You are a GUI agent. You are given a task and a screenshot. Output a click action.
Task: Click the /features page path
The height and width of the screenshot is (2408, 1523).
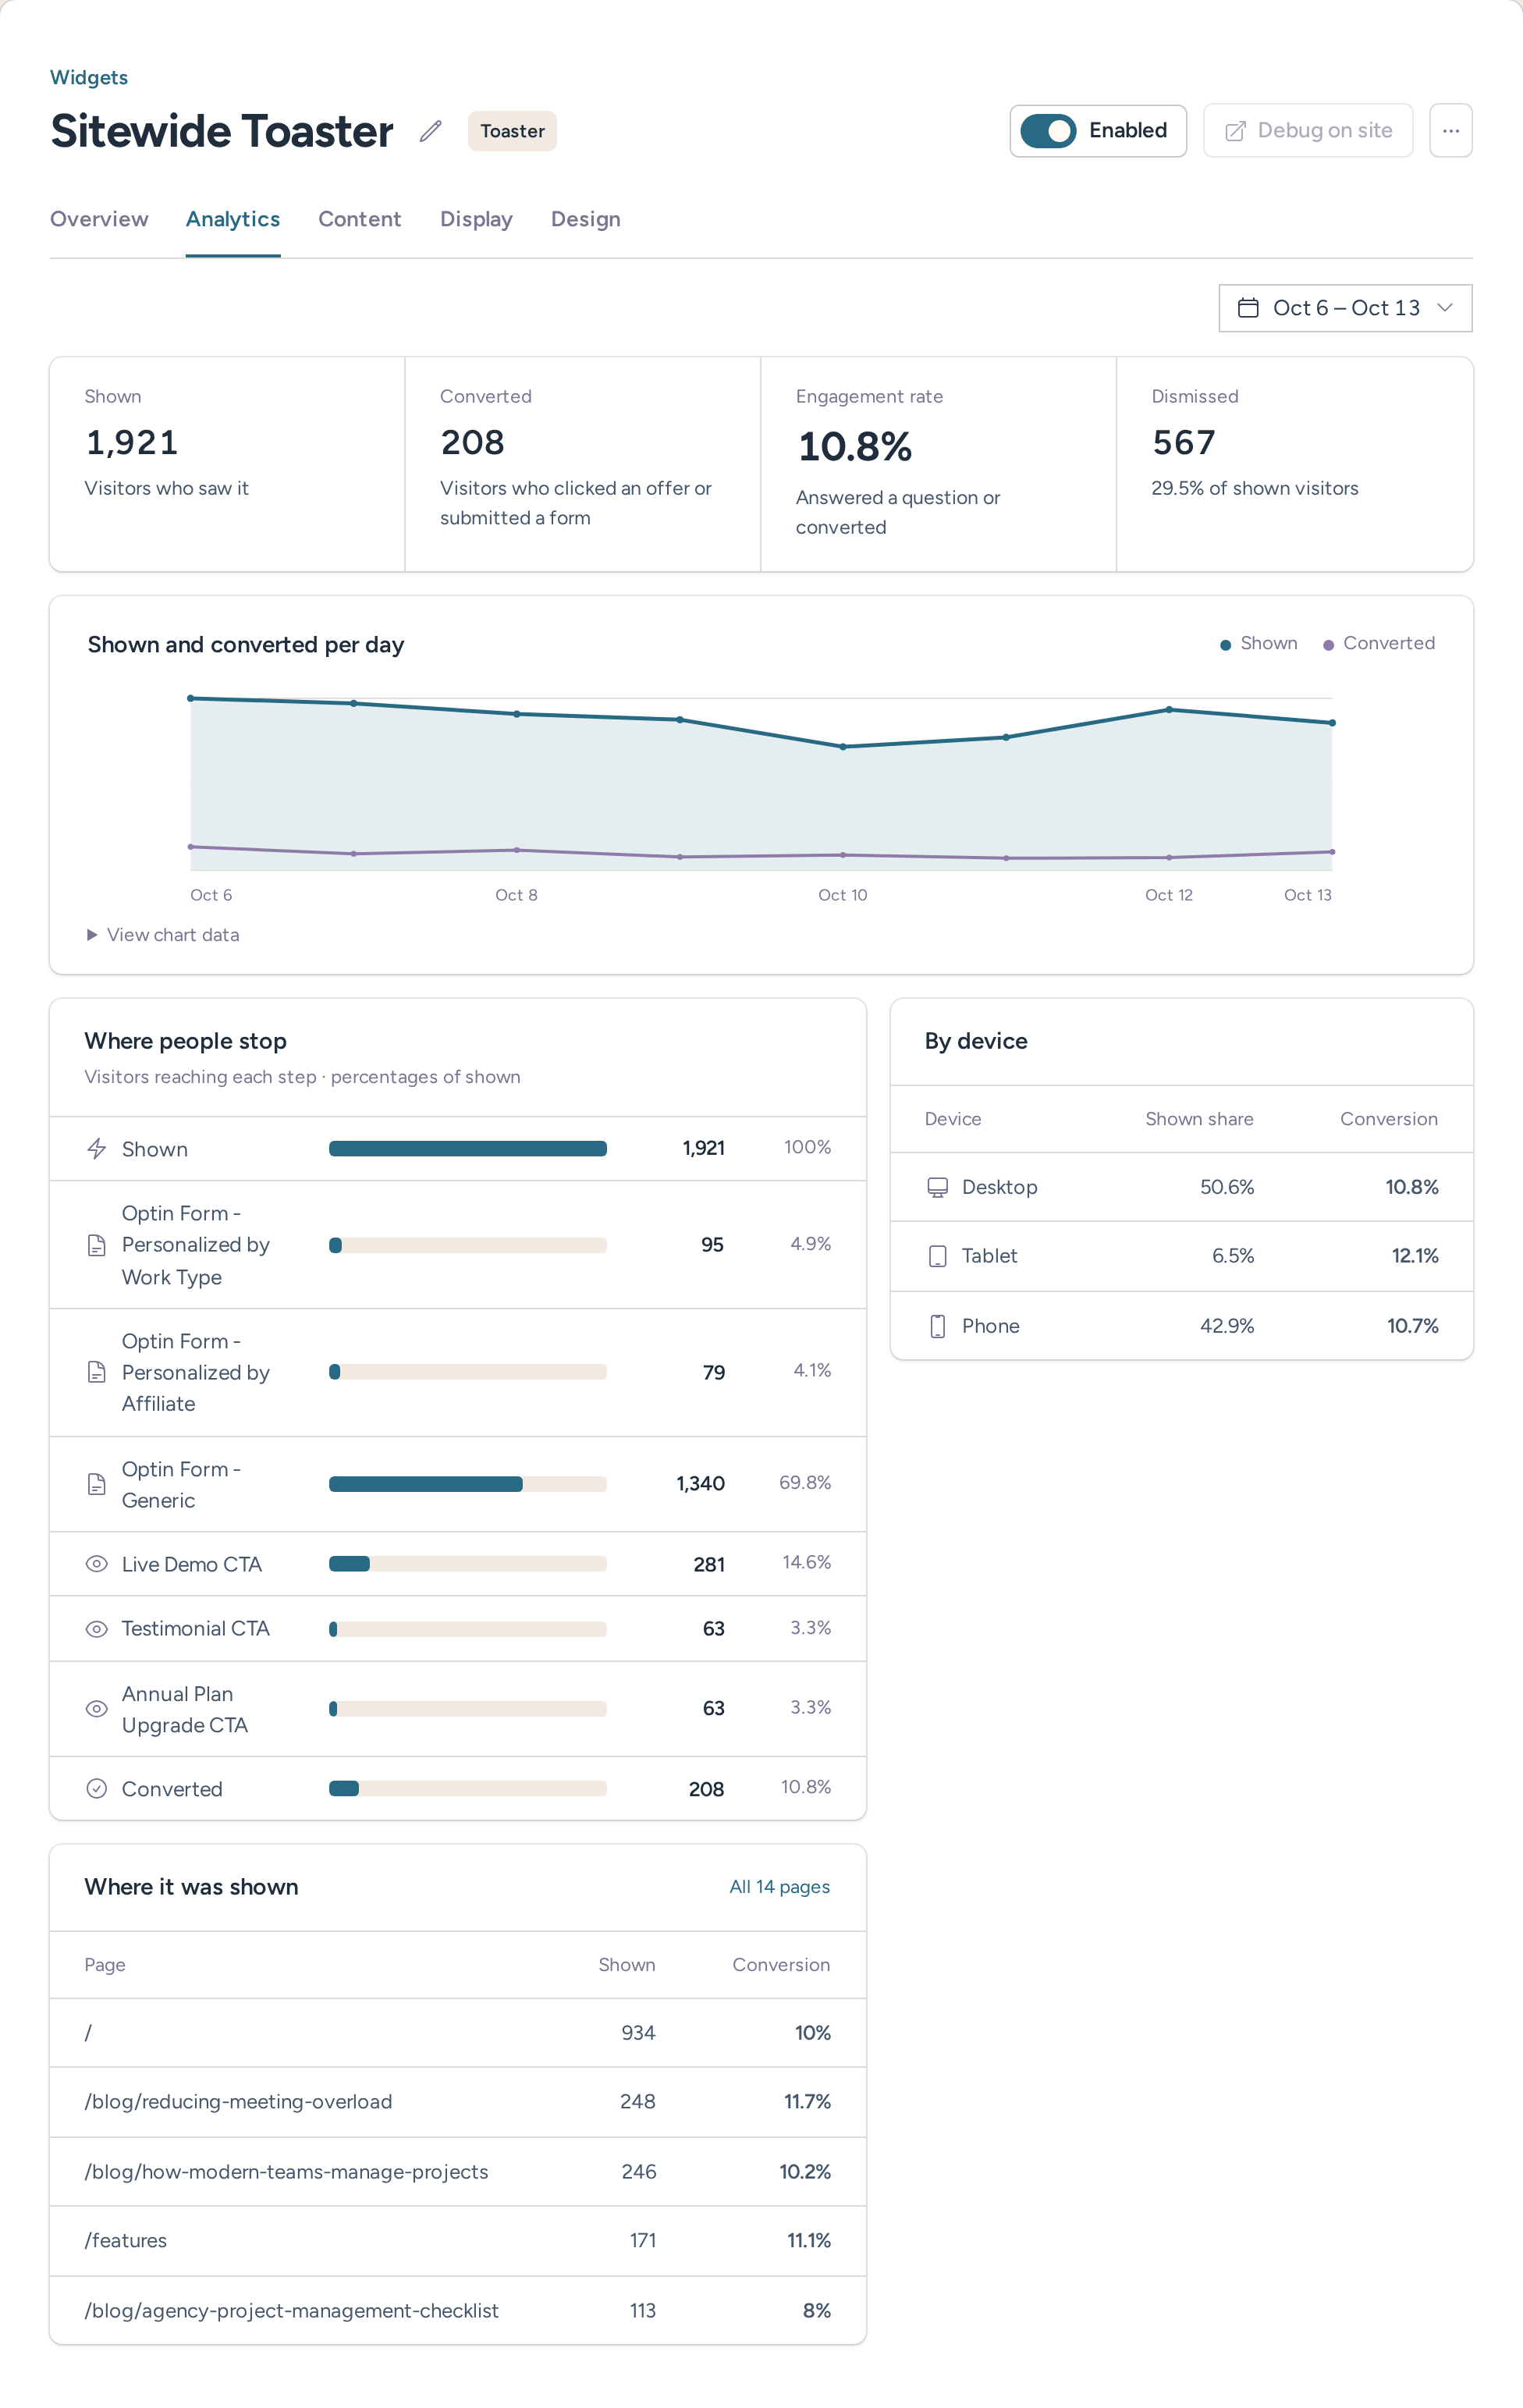[126, 2241]
